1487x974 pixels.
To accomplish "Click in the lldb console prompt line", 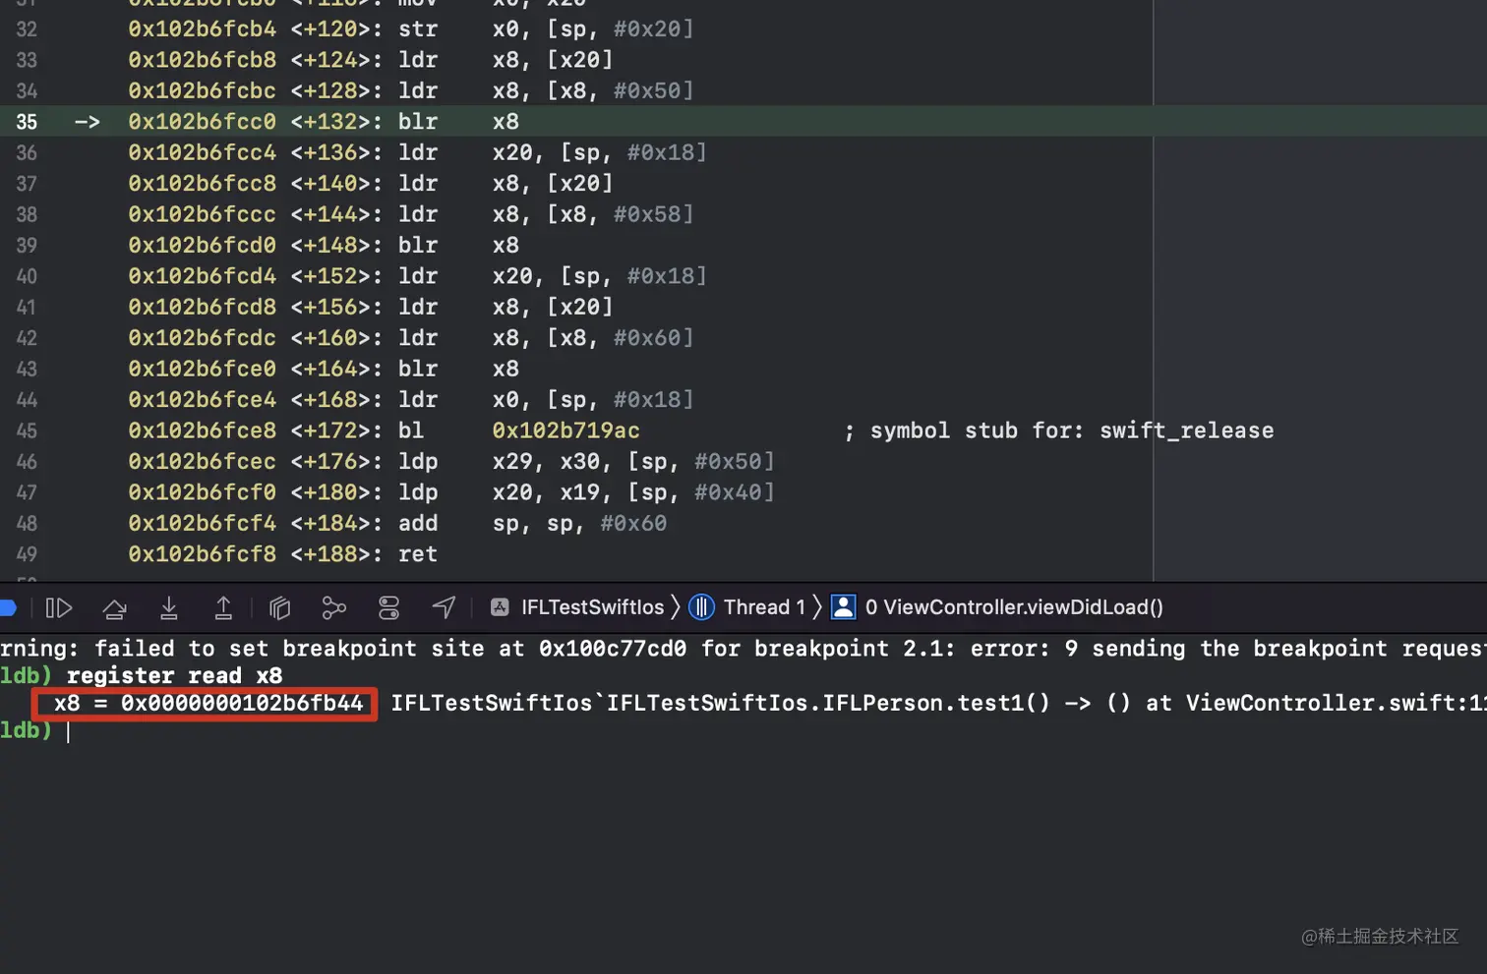I will (743, 731).
